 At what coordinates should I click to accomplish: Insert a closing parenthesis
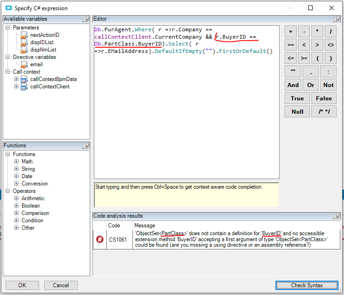(331, 58)
